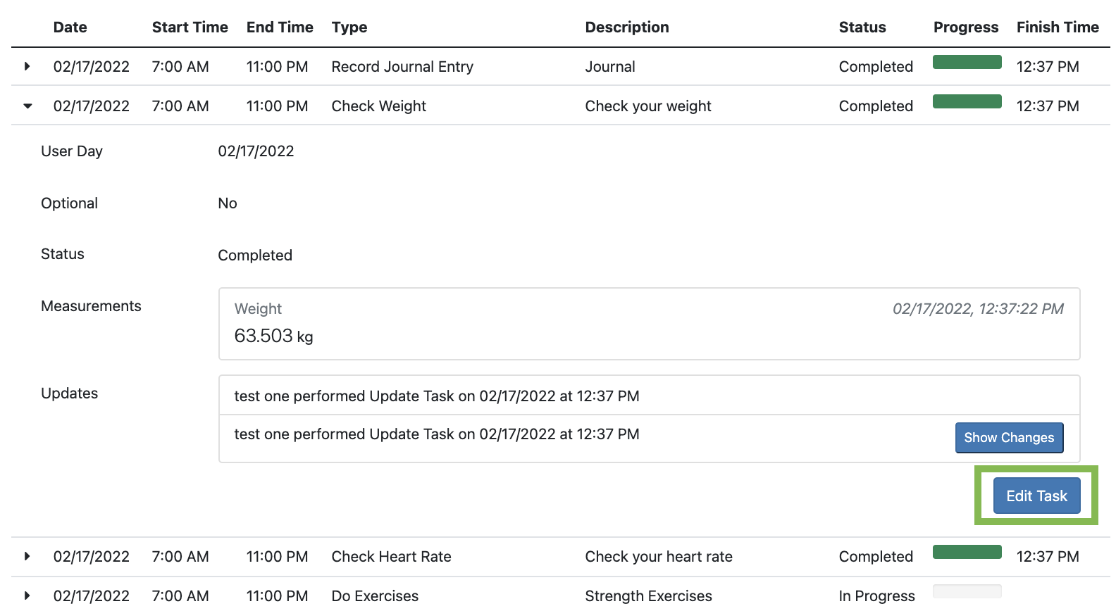1116x611 pixels.
Task: Click the Status column header
Action: [862, 27]
